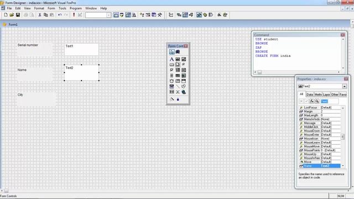Image resolution: width=354 pixels, height=199 pixels.
Task: Toggle the Form Controls toolbar button
Action: click(199, 15)
